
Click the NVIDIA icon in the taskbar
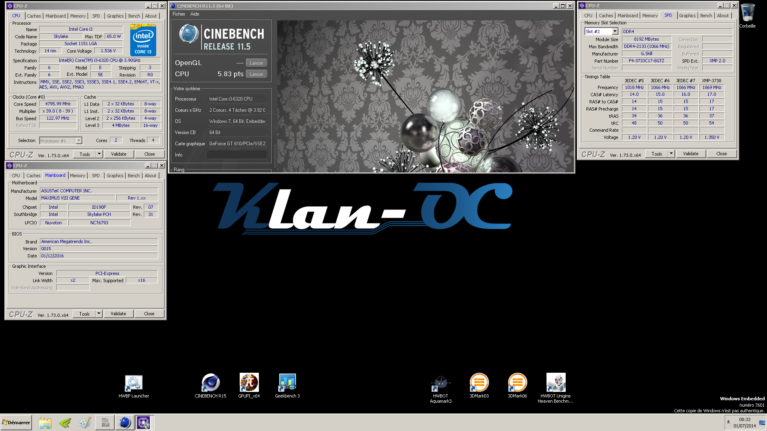point(65,423)
